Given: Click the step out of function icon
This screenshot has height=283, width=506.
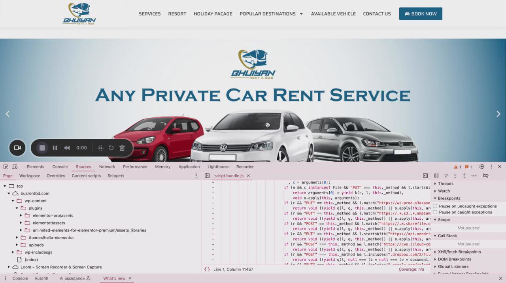Looking at the screenshot, I should pos(464,176).
